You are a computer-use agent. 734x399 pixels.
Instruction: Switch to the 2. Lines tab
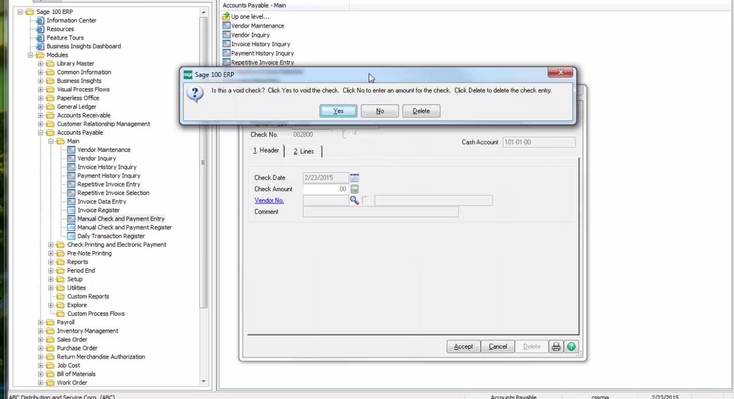303,151
